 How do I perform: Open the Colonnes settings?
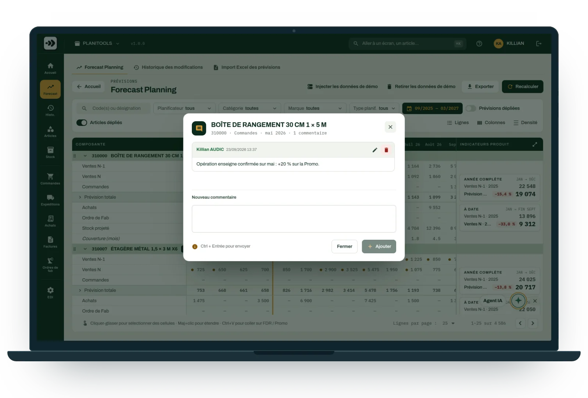click(491, 123)
